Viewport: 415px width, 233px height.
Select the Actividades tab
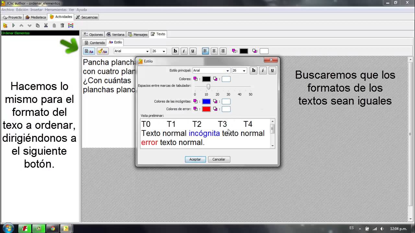pyautogui.click(x=61, y=17)
